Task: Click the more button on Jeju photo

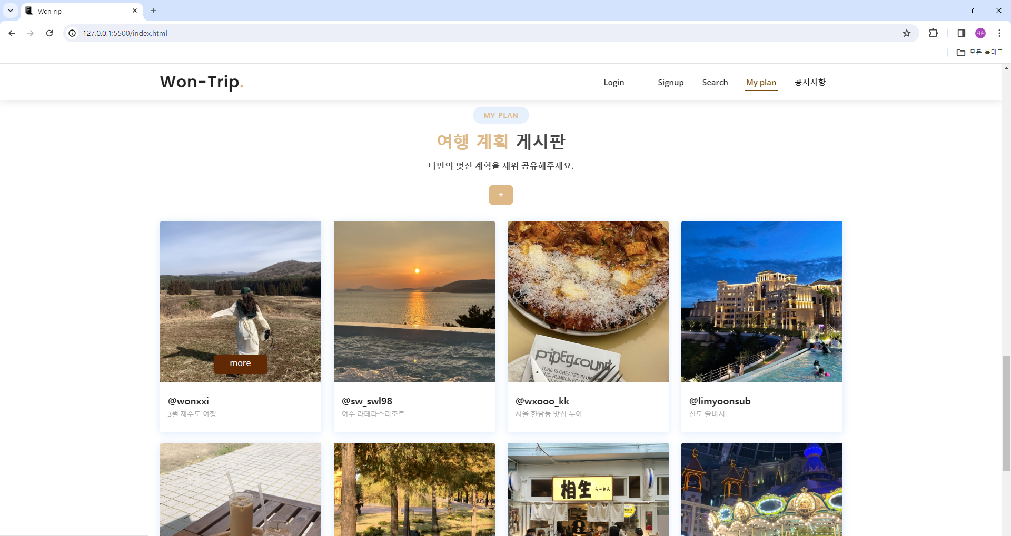Action: point(240,363)
